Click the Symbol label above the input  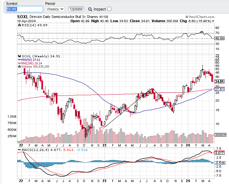(12, 4)
